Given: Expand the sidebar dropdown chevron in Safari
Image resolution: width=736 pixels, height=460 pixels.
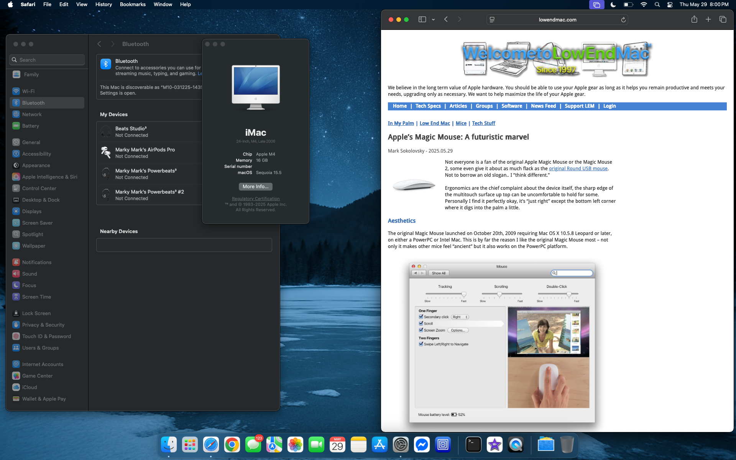Looking at the screenshot, I should (433, 20).
